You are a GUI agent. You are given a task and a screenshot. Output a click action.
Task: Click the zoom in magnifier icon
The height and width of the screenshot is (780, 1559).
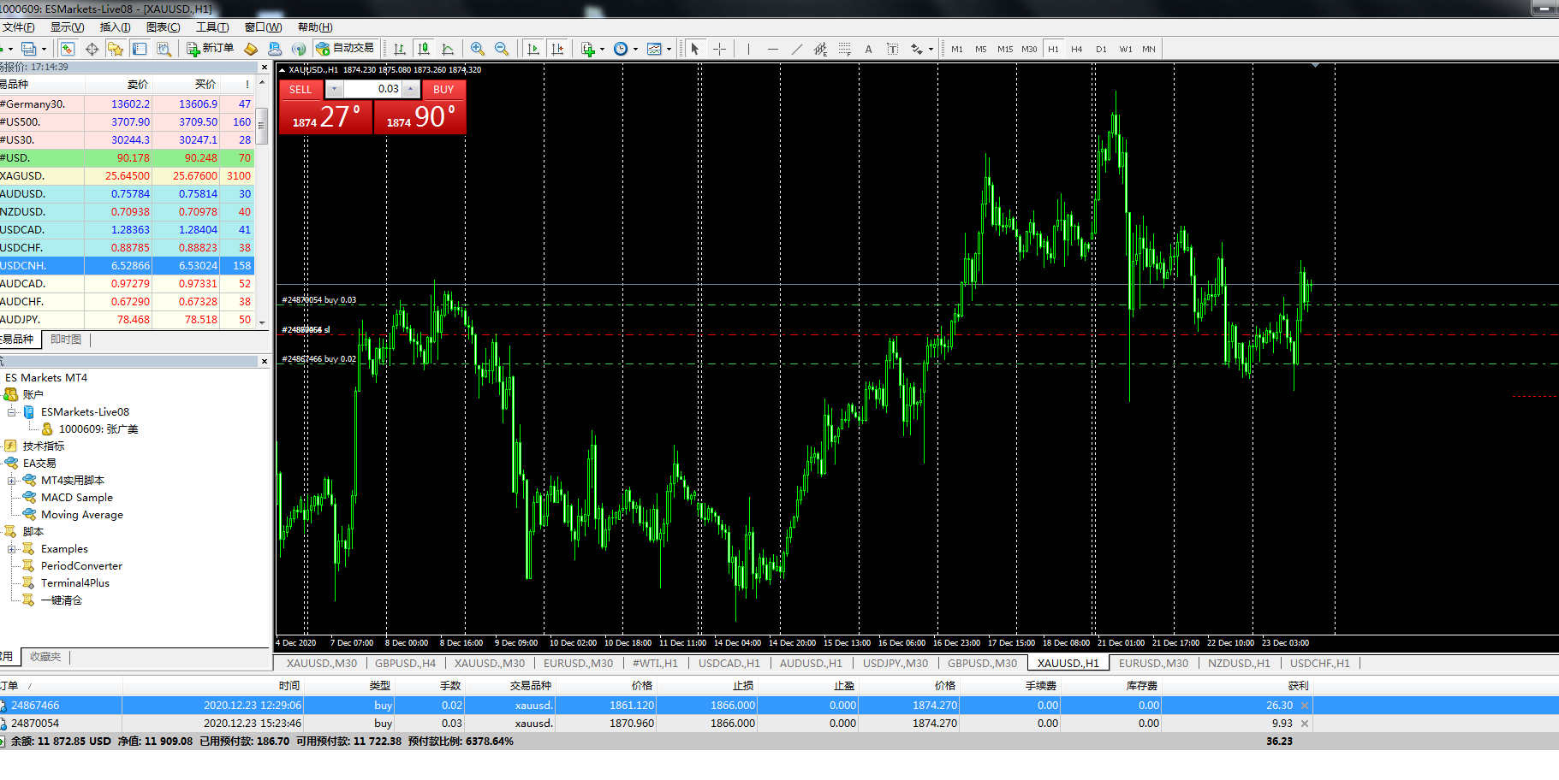(478, 49)
